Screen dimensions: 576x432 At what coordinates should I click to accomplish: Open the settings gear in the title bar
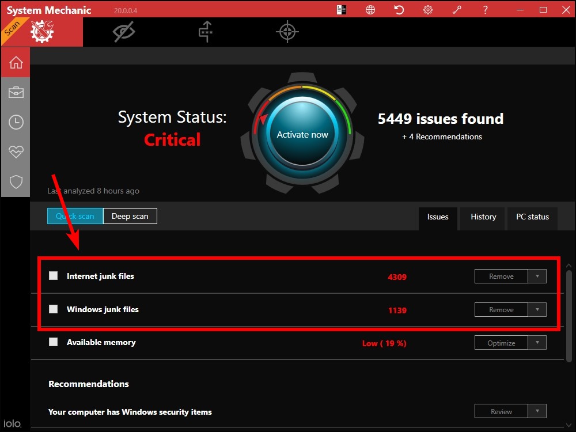[427, 10]
